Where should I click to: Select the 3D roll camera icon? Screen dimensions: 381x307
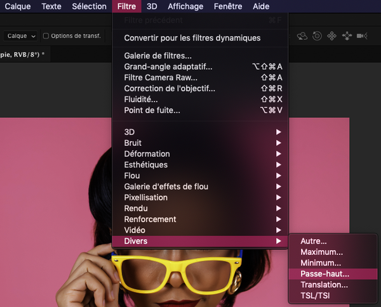coord(317,36)
